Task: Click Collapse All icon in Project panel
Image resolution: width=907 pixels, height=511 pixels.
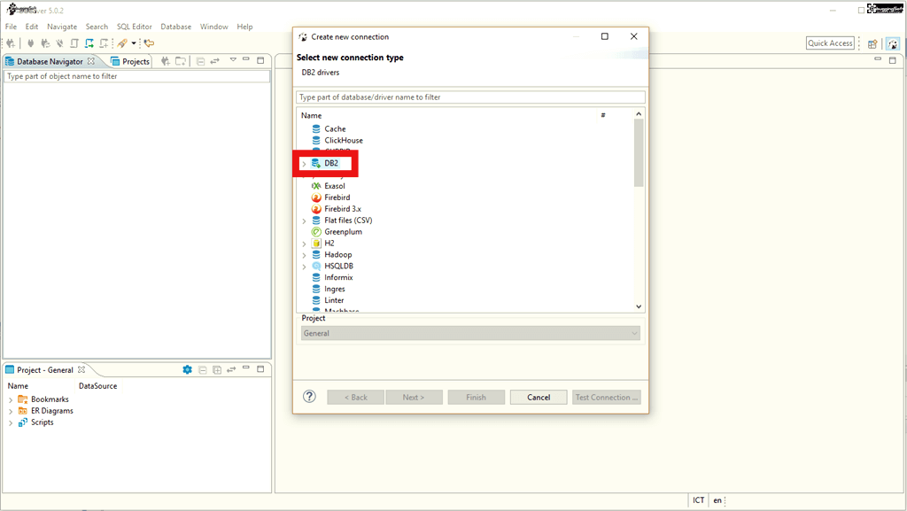Action: (203, 369)
